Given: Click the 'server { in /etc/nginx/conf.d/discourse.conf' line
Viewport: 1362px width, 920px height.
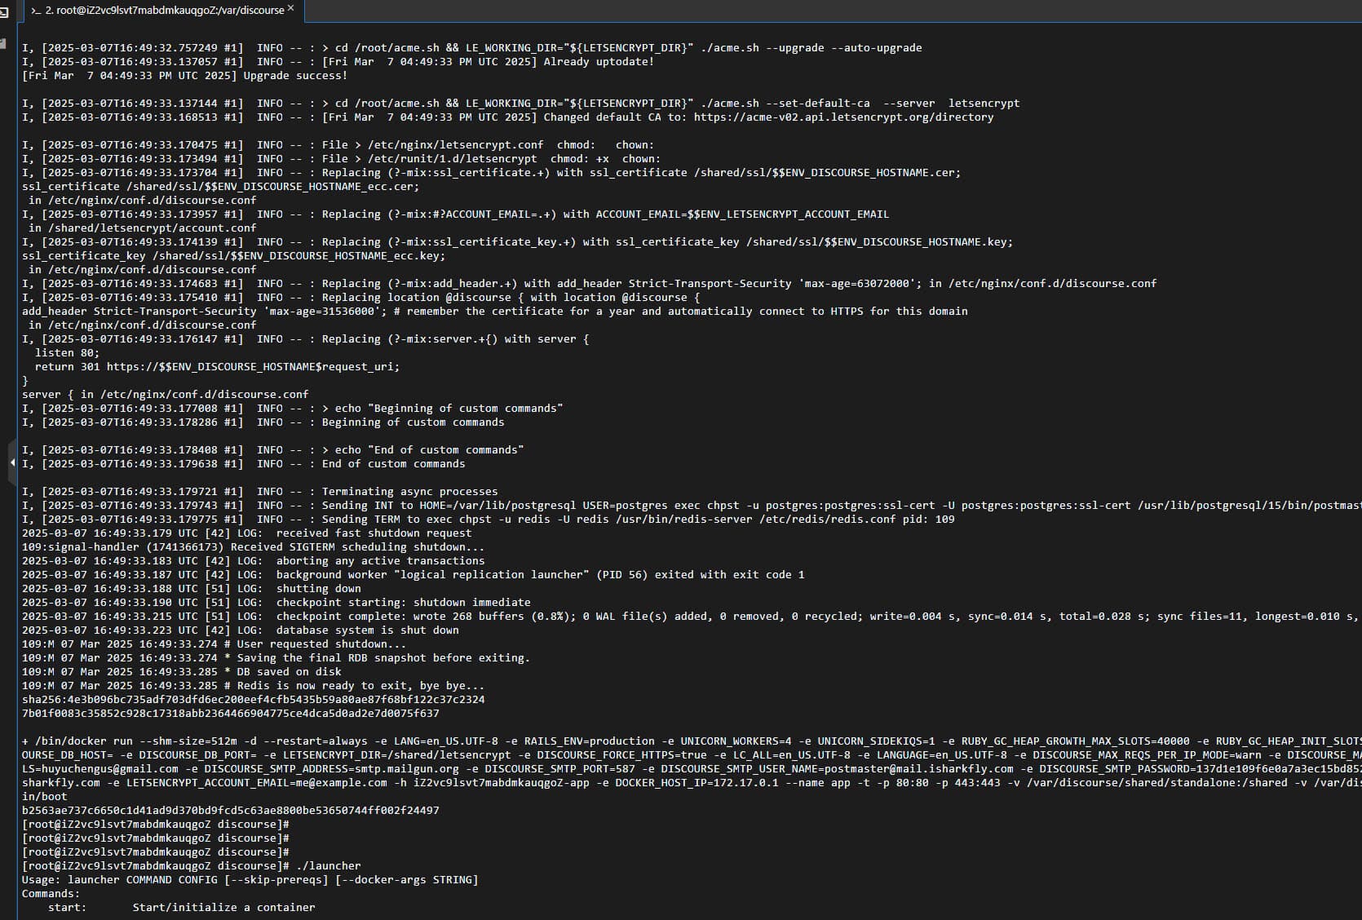Looking at the screenshot, I should (x=165, y=395).
